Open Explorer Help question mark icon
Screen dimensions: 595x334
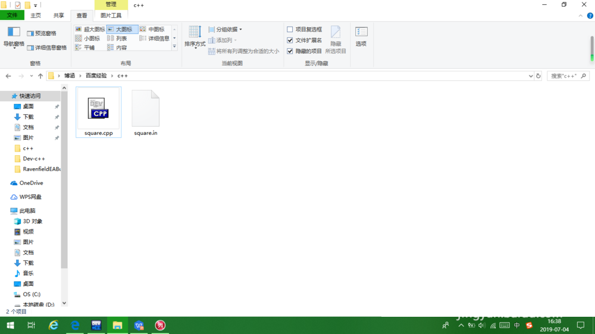tap(590, 15)
